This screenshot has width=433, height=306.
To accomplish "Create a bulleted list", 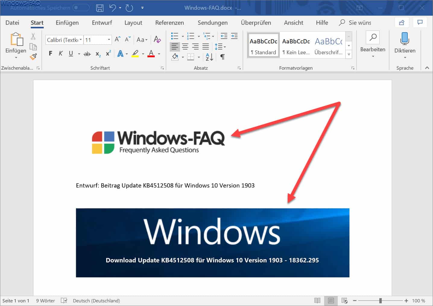I will click(175, 36).
